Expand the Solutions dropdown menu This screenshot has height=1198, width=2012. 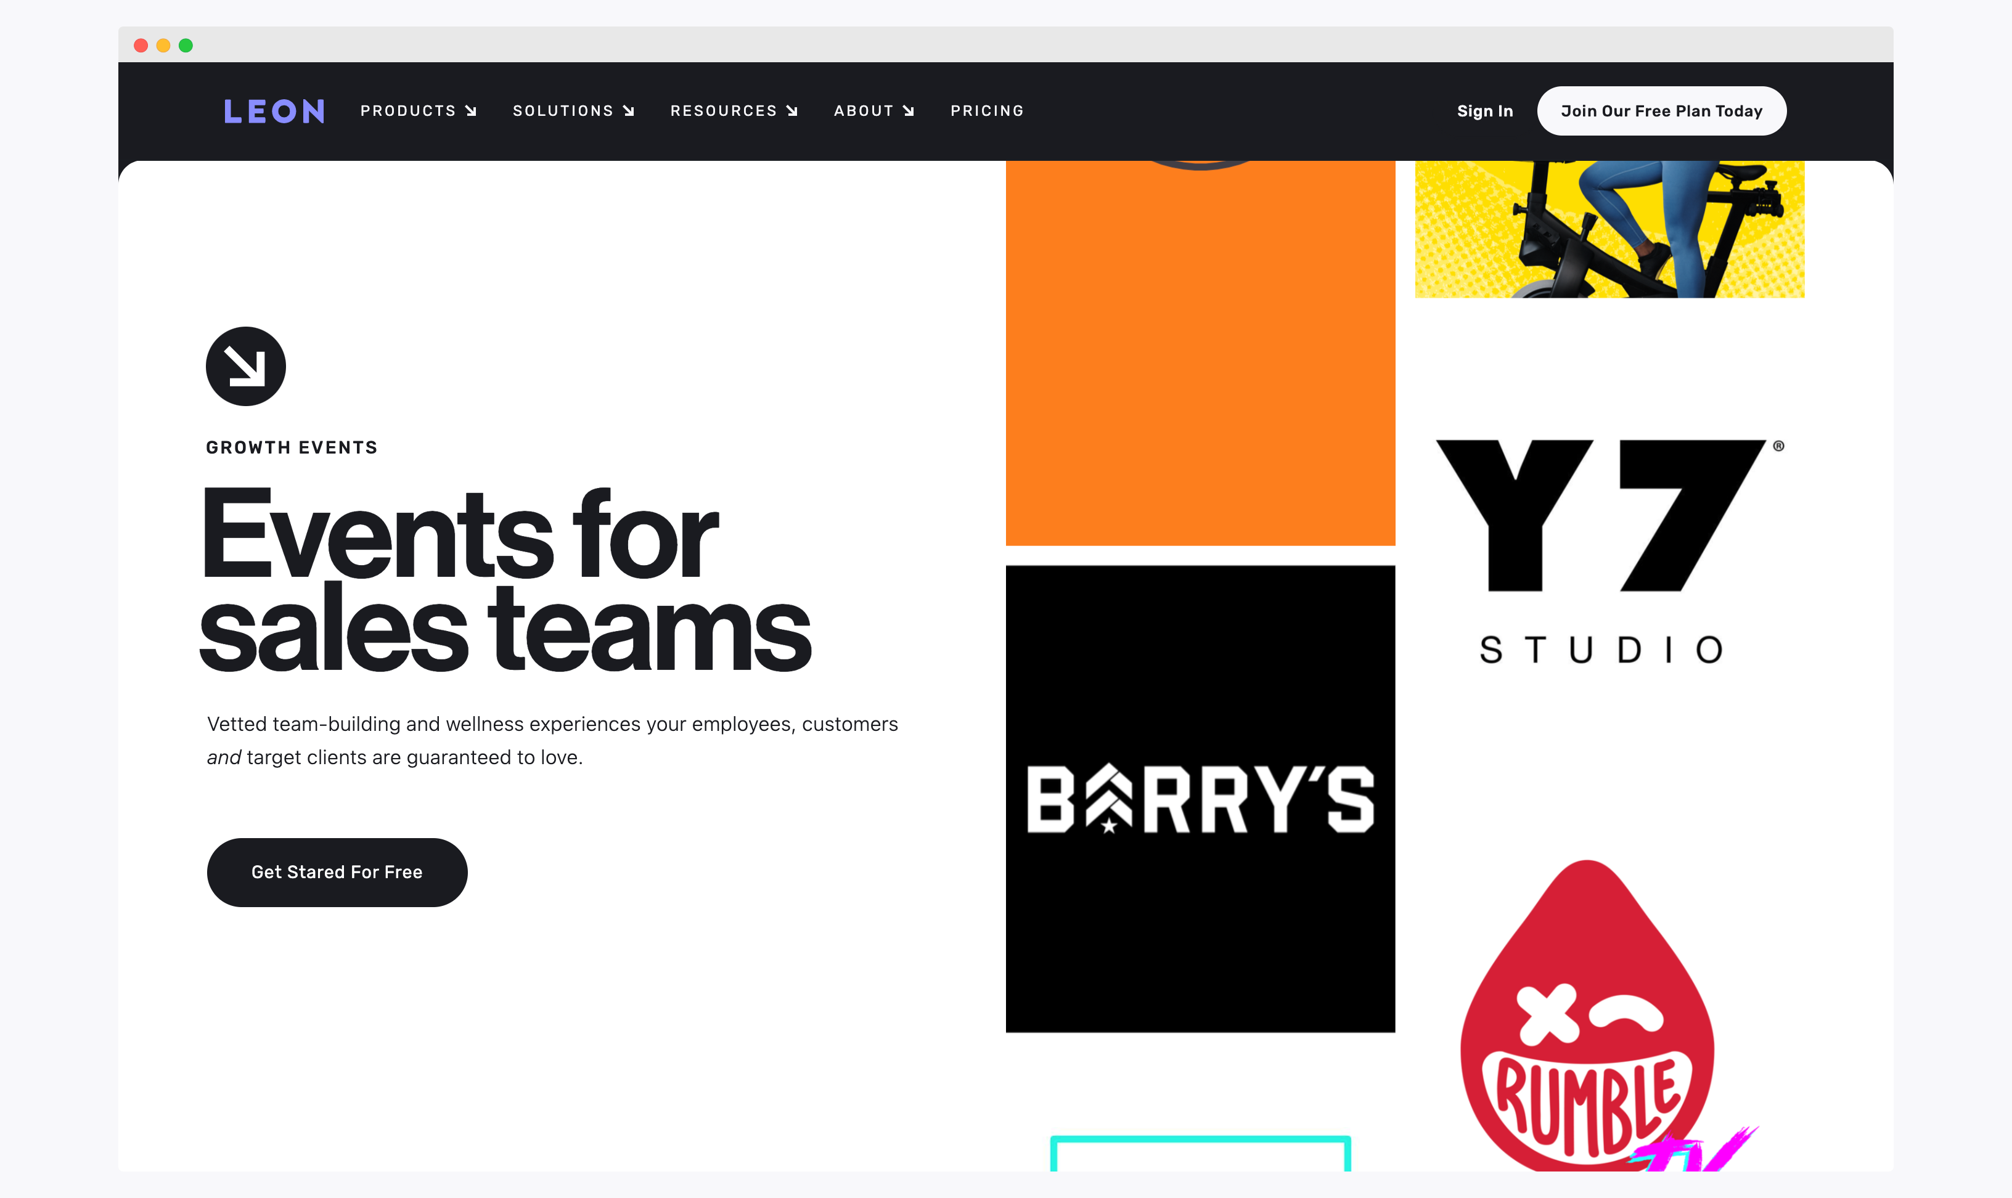pos(563,110)
